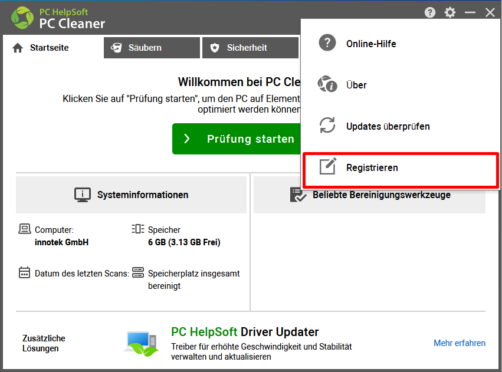Choose Über in the dropdown menu

tap(400, 84)
